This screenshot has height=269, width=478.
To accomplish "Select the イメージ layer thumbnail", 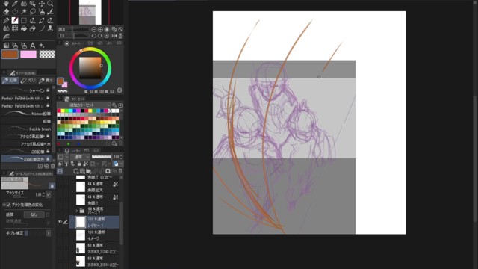I will pos(81,235).
